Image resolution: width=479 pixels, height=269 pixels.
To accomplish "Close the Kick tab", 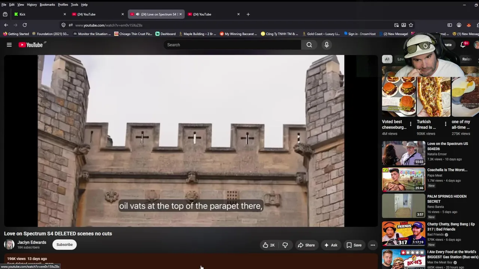I will [x=64, y=14].
